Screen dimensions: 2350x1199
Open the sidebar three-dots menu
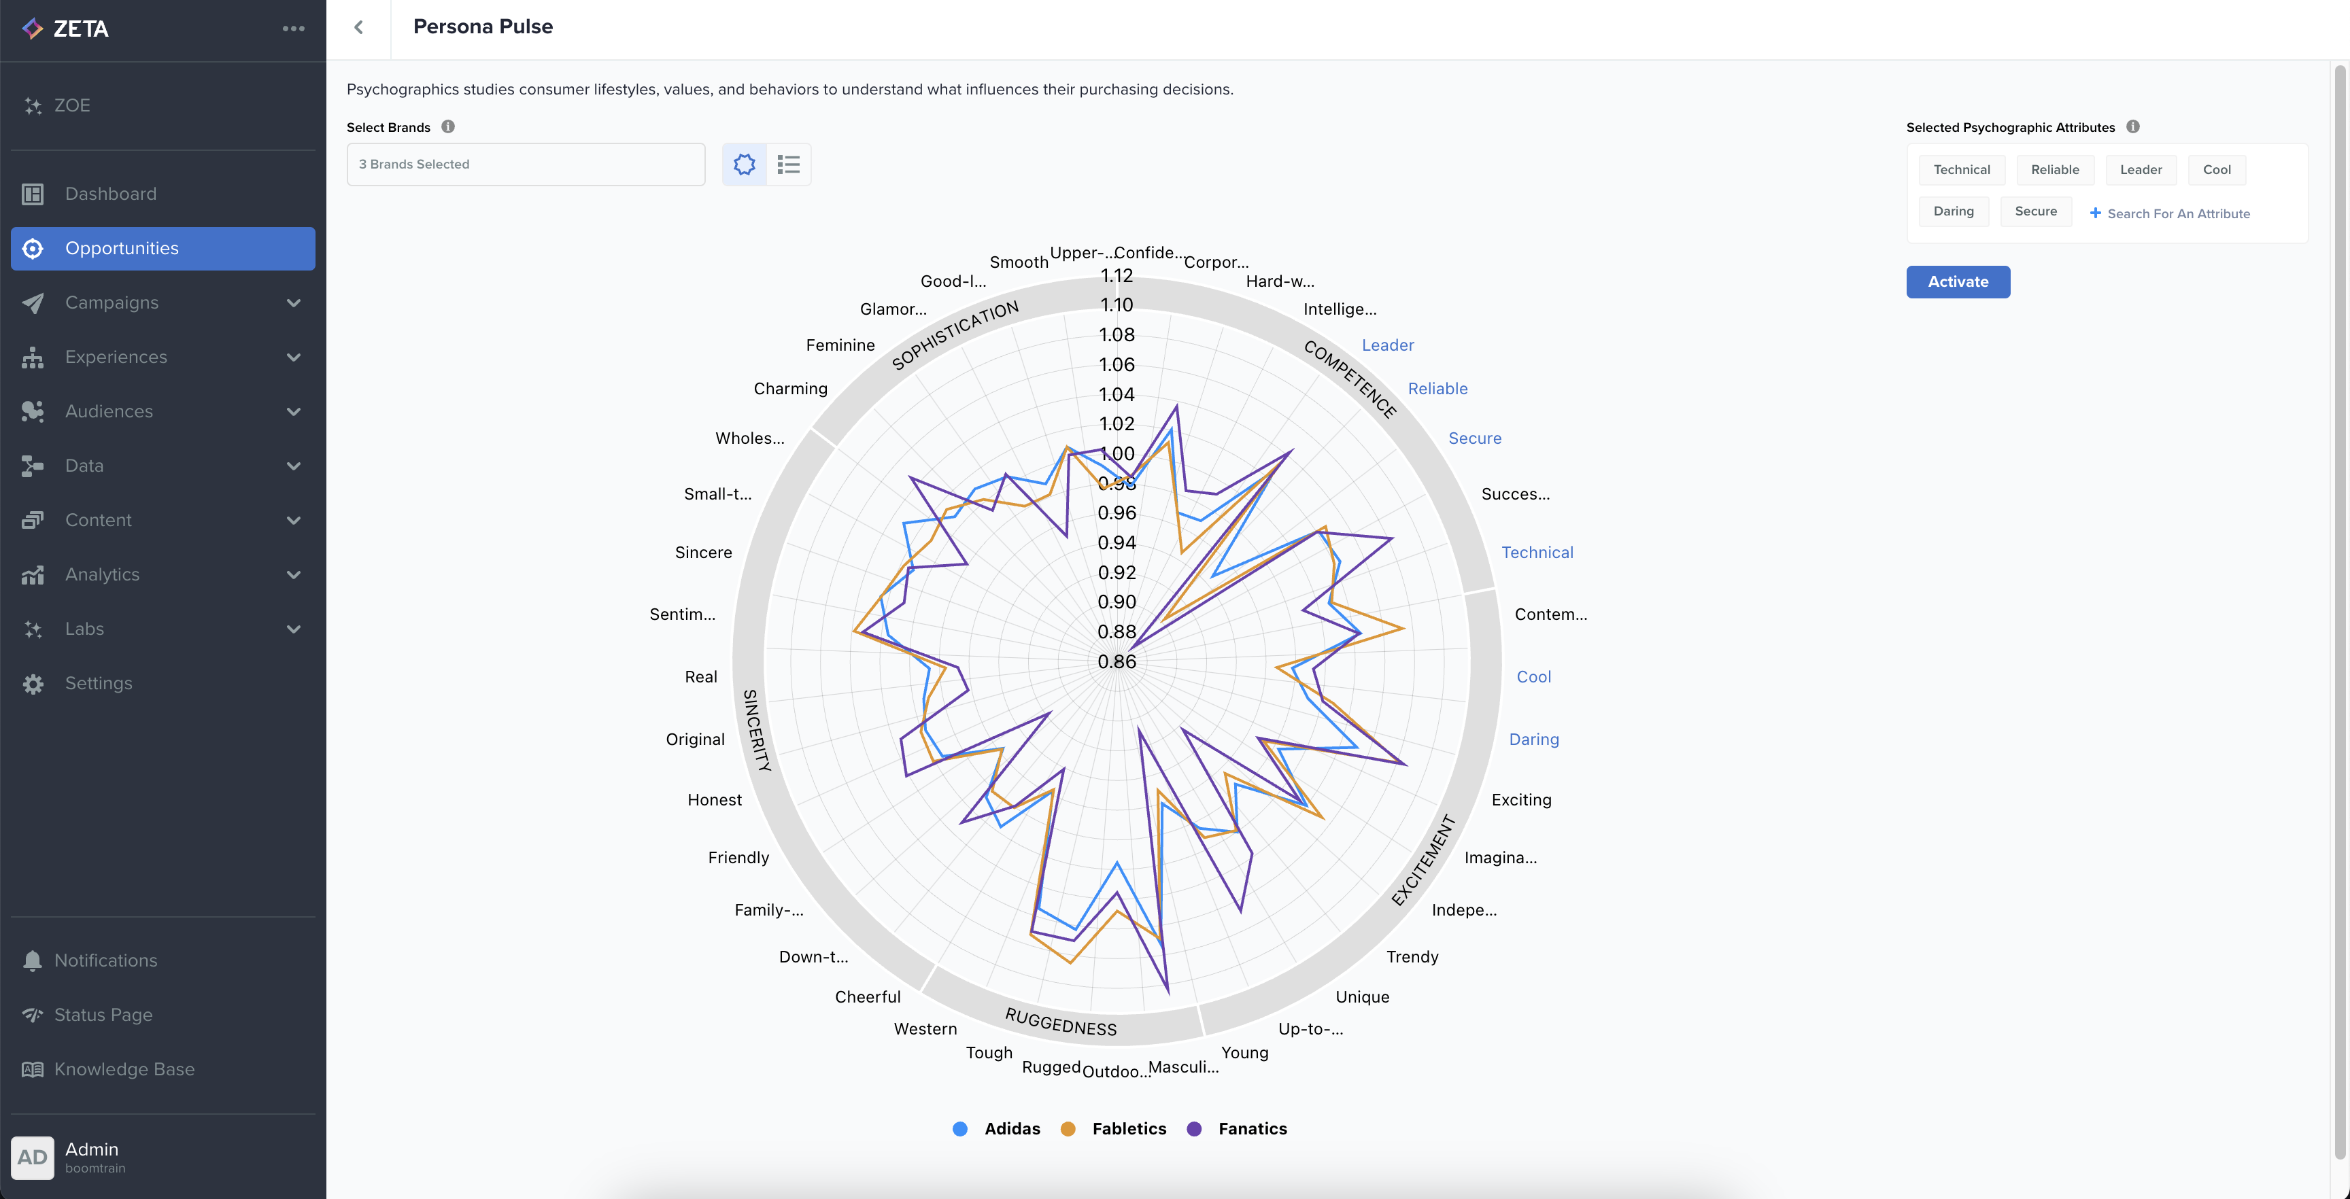(x=293, y=29)
